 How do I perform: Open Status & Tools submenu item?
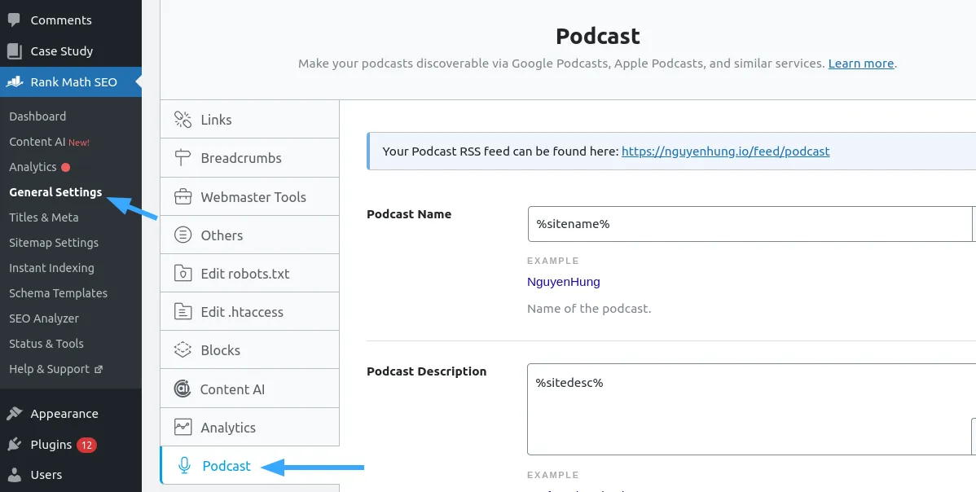click(x=46, y=344)
